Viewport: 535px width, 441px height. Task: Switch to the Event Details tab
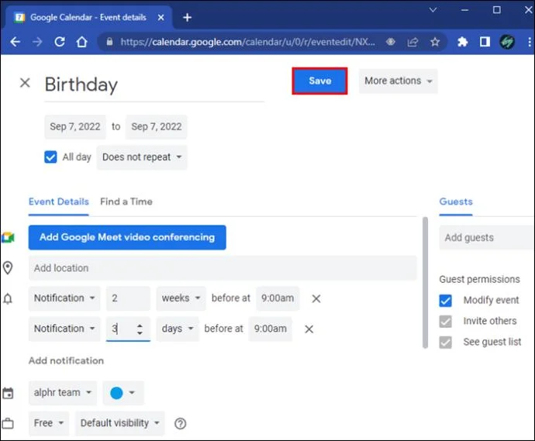tap(59, 202)
